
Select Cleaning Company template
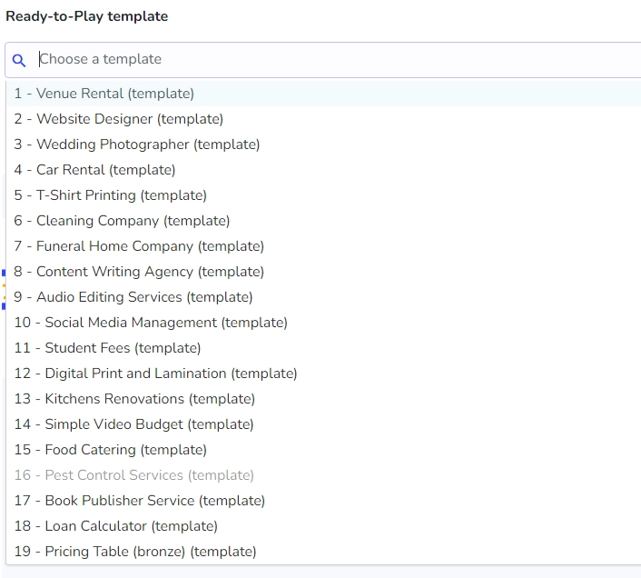324,221
